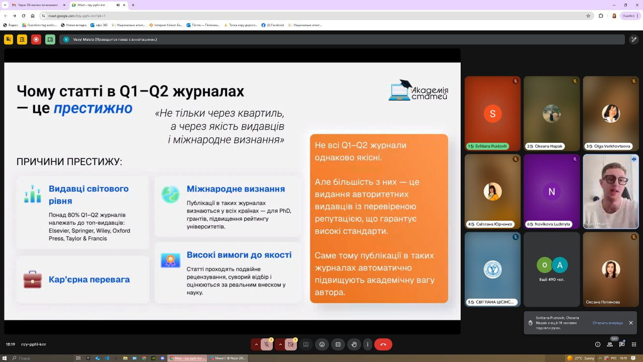Toggle the microphone button in Meet controls
This screenshot has height=362, width=643.
pos(267,344)
